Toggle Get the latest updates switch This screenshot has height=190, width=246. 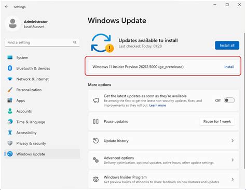pos(229,100)
